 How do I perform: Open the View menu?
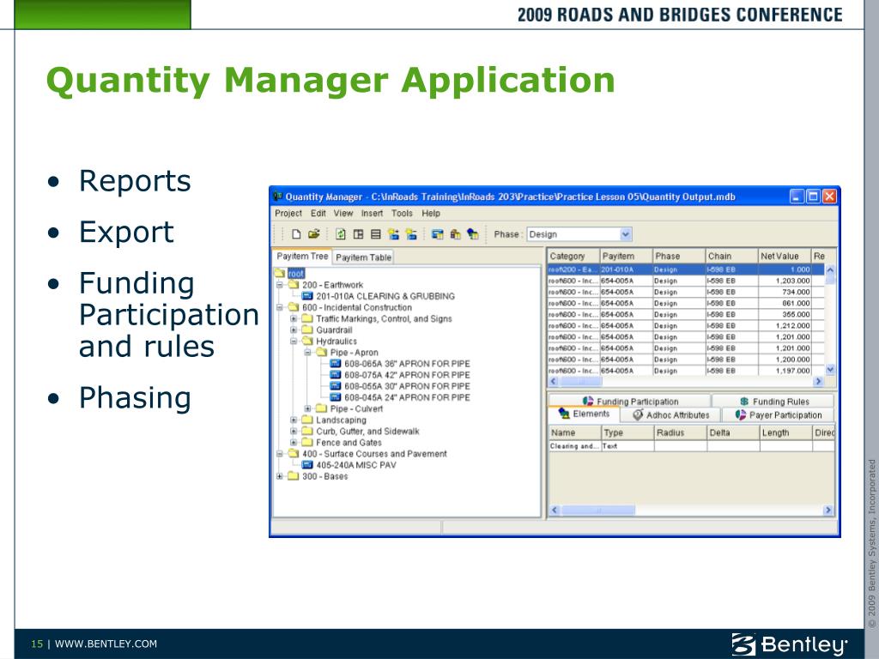point(343,214)
